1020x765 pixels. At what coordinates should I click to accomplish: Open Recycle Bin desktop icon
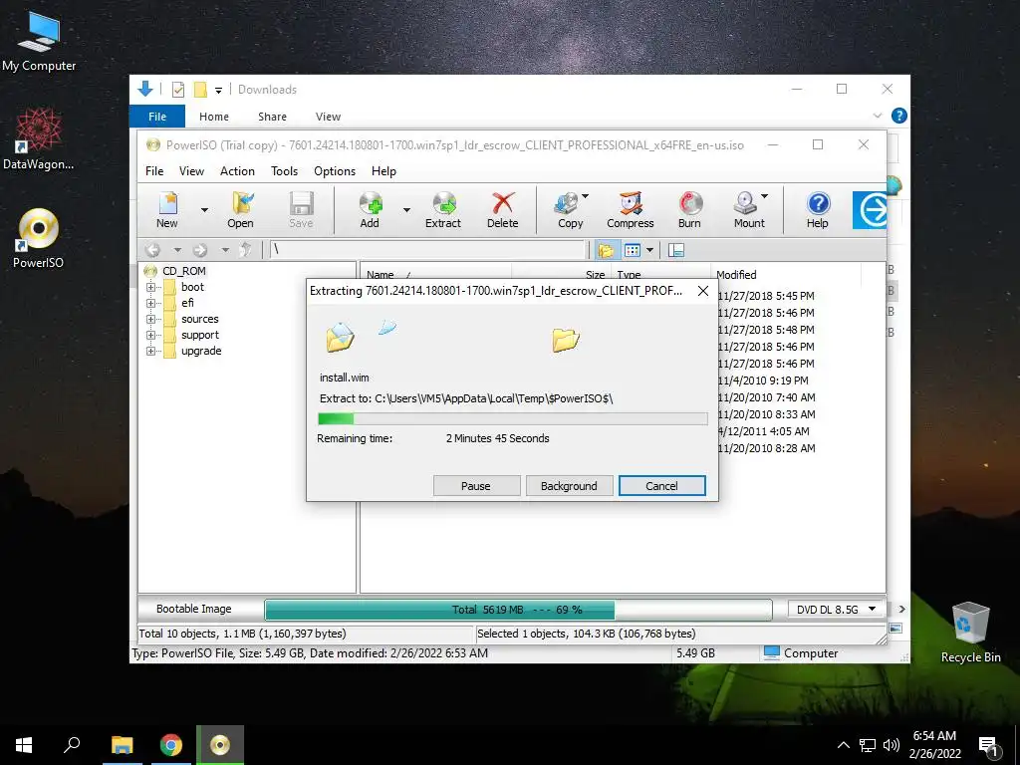click(x=970, y=631)
